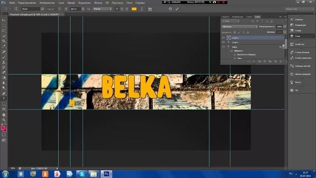Viewport: 316px width, 178px height.
Task: Select the Brush tool
Action: (x=3, y=57)
